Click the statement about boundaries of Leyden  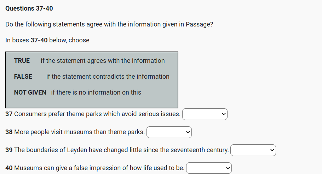[121, 150]
